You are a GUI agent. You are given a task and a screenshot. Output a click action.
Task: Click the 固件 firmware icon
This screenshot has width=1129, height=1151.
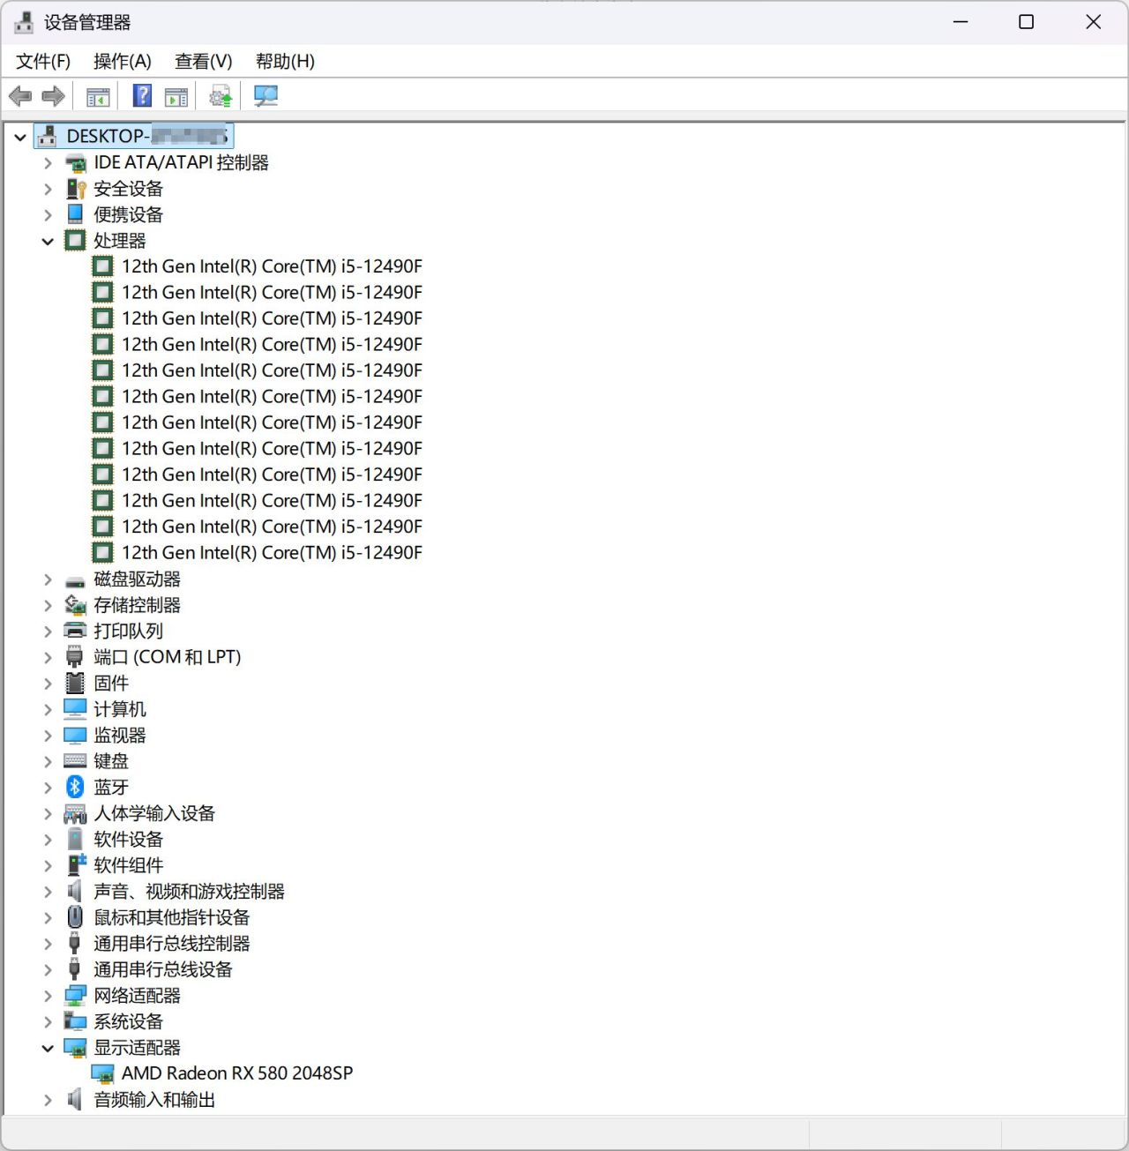pyautogui.click(x=76, y=683)
